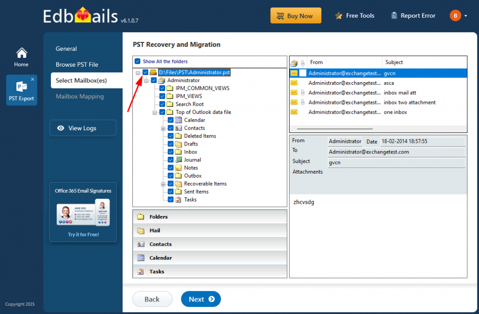Click the Back button
The image size is (479, 314).
coord(152,299)
